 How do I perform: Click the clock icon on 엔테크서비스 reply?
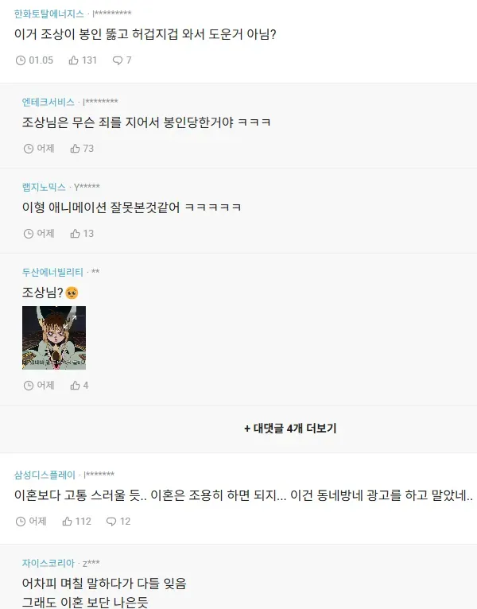point(29,149)
